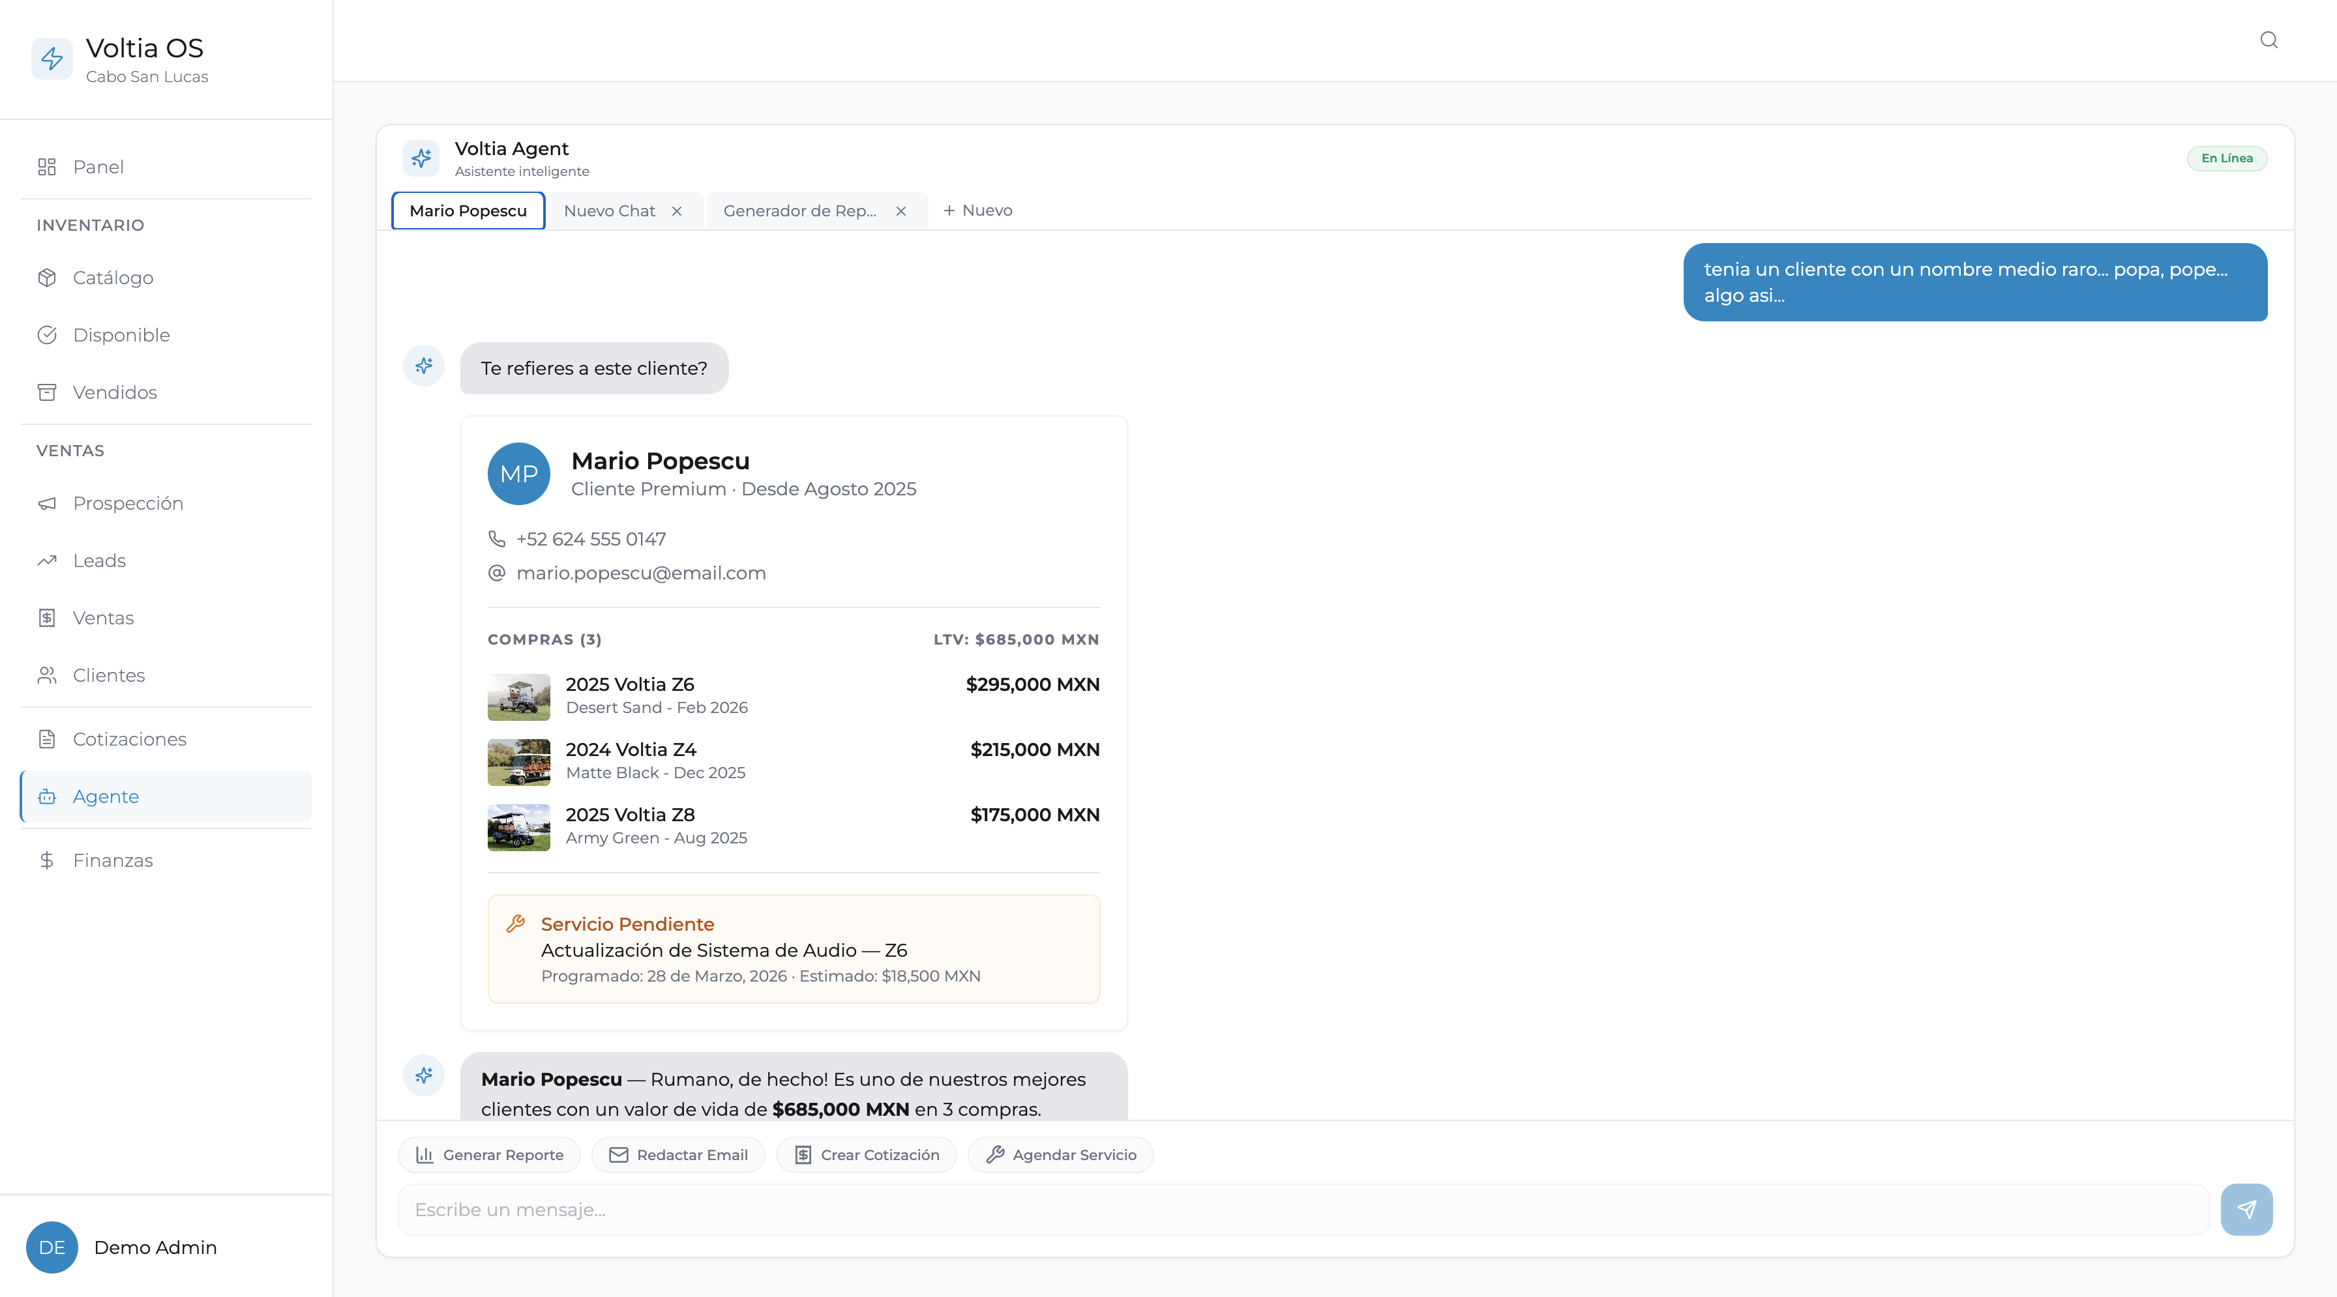
Task: Select Agente in the sidebar
Action: (x=166, y=796)
